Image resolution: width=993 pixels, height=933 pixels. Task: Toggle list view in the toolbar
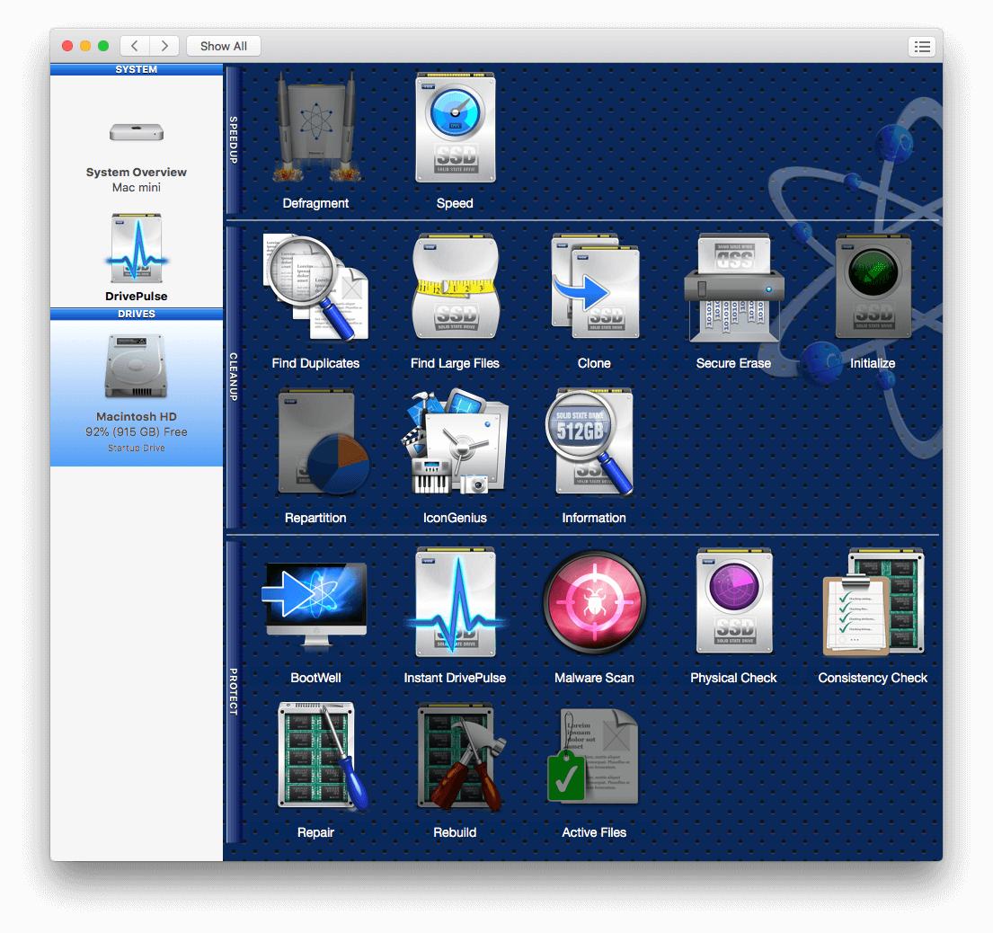coord(922,46)
